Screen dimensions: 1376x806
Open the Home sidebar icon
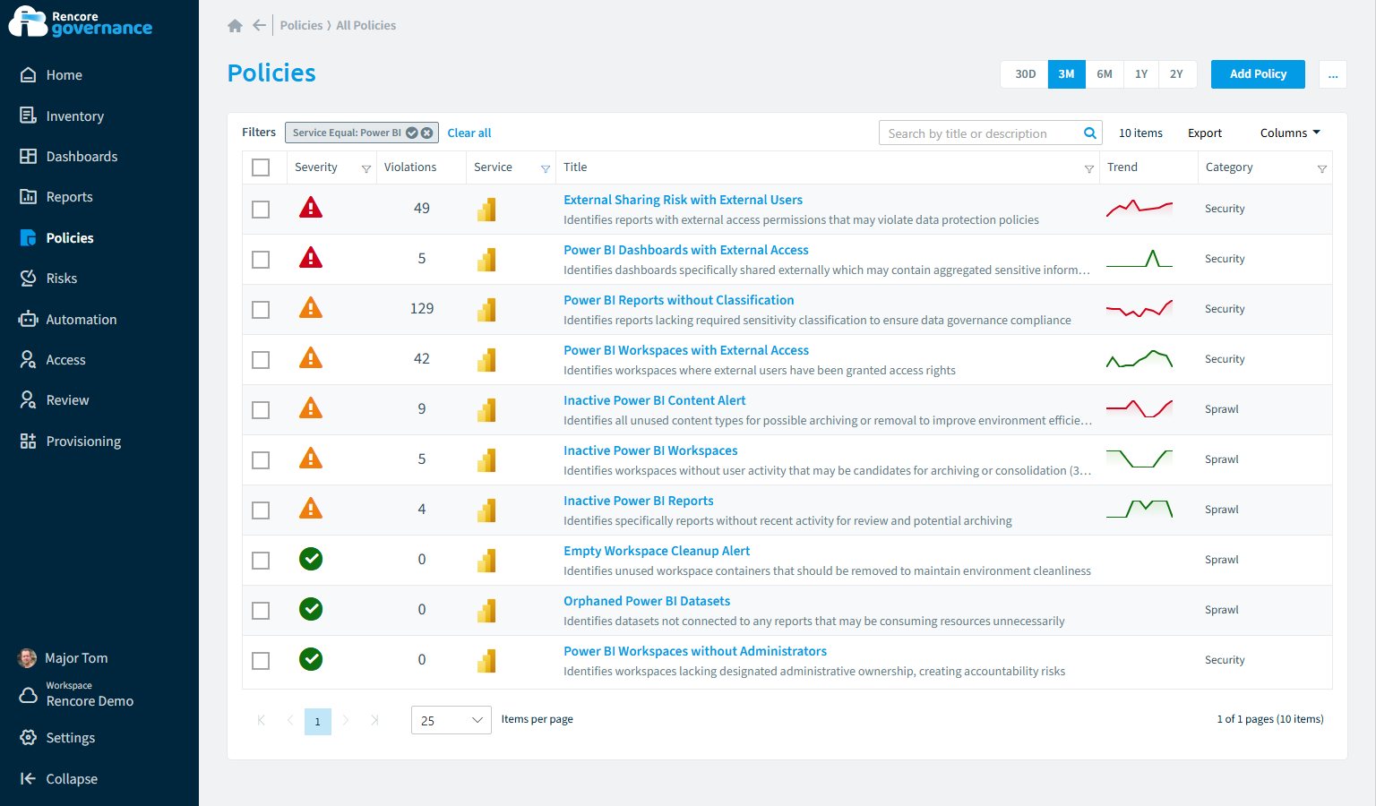(x=29, y=75)
